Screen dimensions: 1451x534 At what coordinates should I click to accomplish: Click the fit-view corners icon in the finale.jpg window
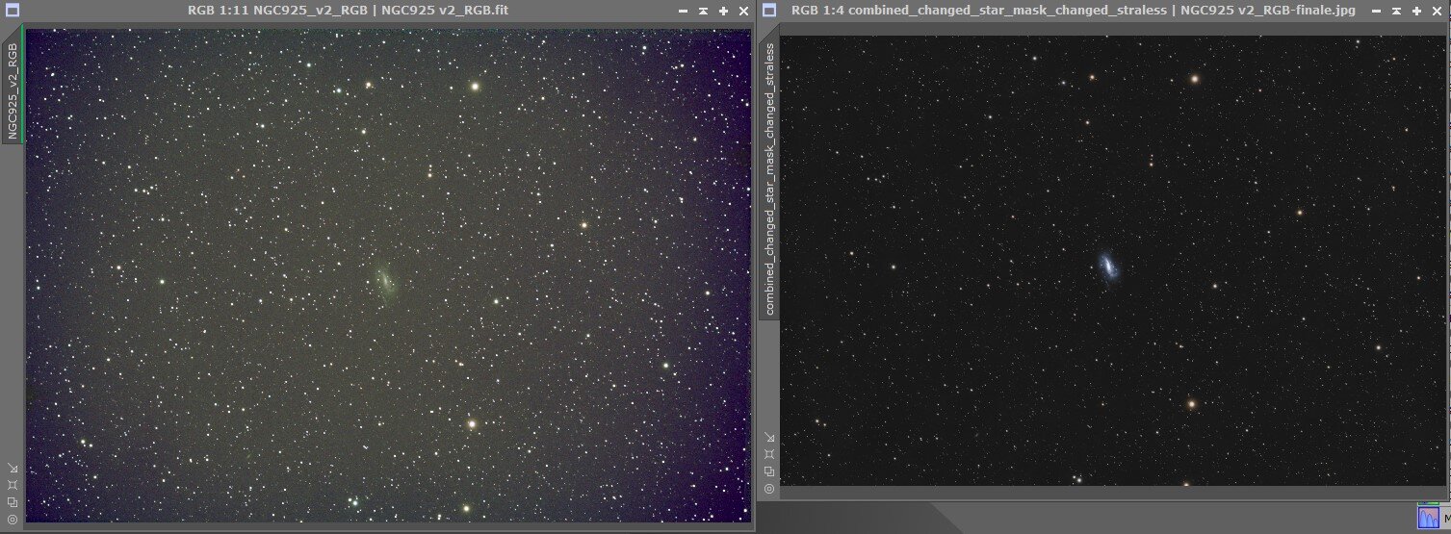click(x=768, y=455)
